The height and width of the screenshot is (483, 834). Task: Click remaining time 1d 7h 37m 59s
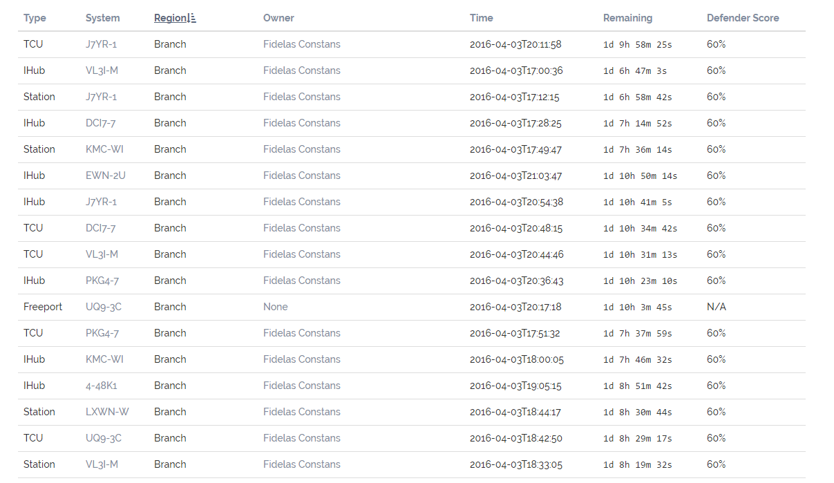tap(638, 333)
